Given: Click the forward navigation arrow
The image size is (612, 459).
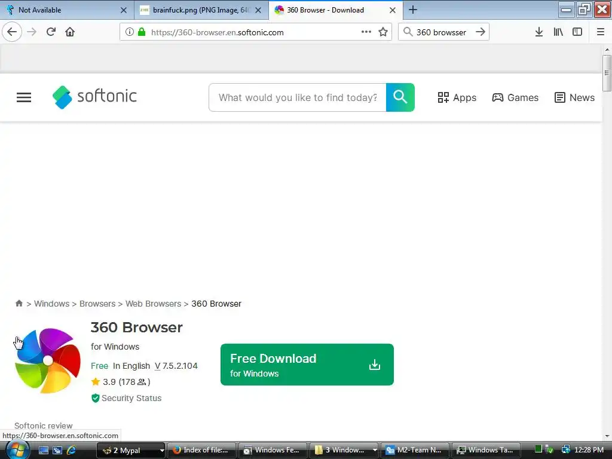Looking at the screenshot, I should [32, 32].
